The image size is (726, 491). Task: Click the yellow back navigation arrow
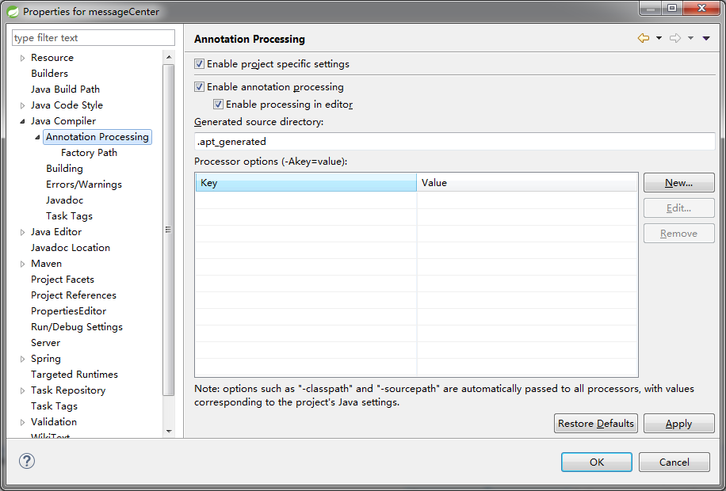point(643,39)
